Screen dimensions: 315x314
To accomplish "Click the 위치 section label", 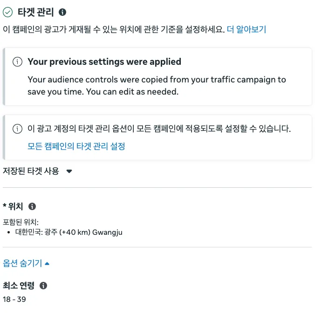I will point(15,206).
